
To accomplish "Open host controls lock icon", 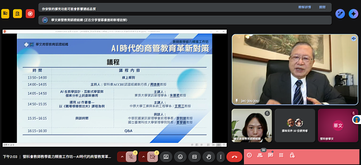I will click(292, 156).
